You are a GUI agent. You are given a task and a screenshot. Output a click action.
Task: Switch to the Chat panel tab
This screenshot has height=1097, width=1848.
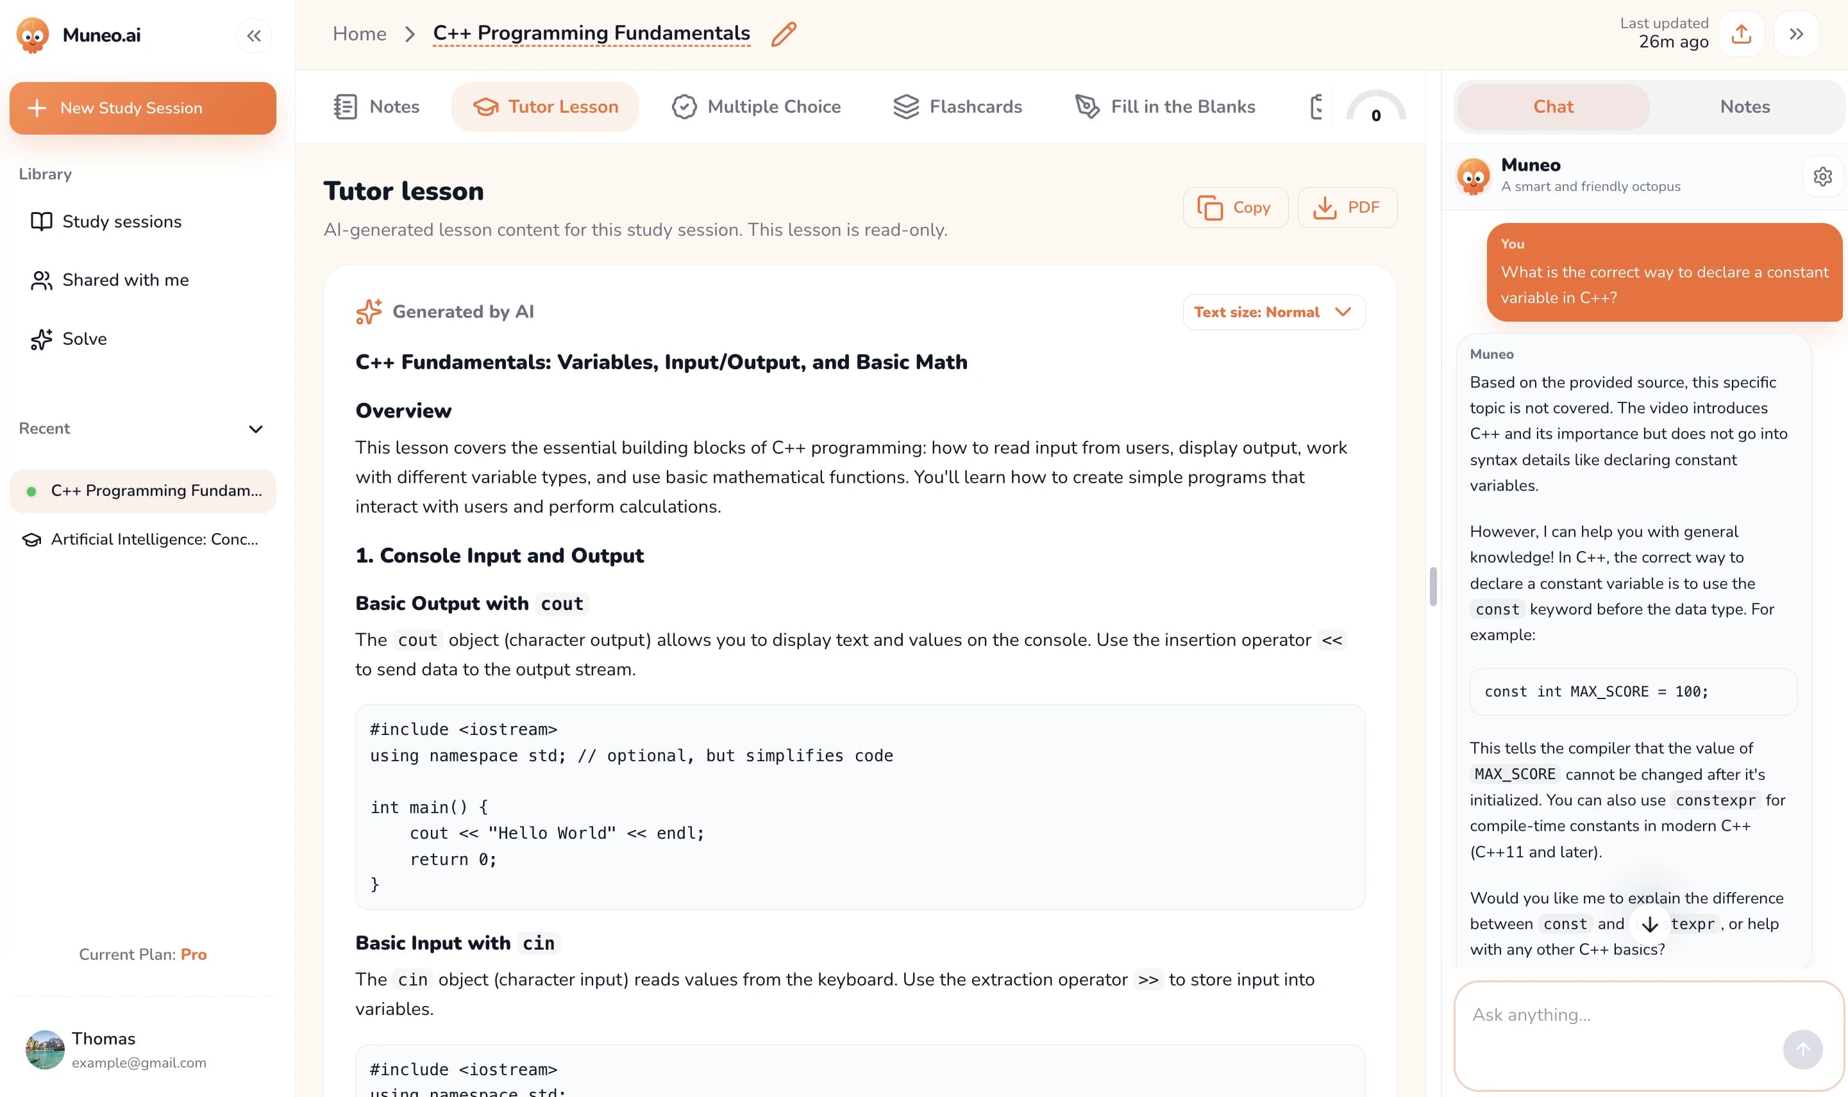1553,107
